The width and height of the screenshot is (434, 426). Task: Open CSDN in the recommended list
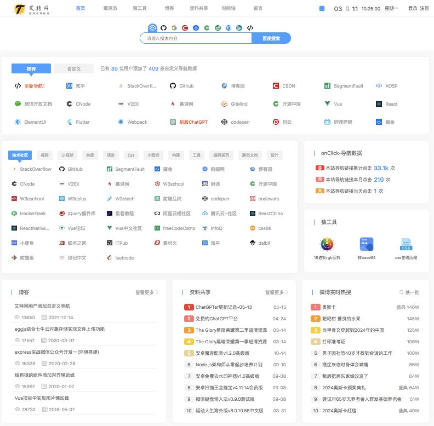tap(284, 86)
